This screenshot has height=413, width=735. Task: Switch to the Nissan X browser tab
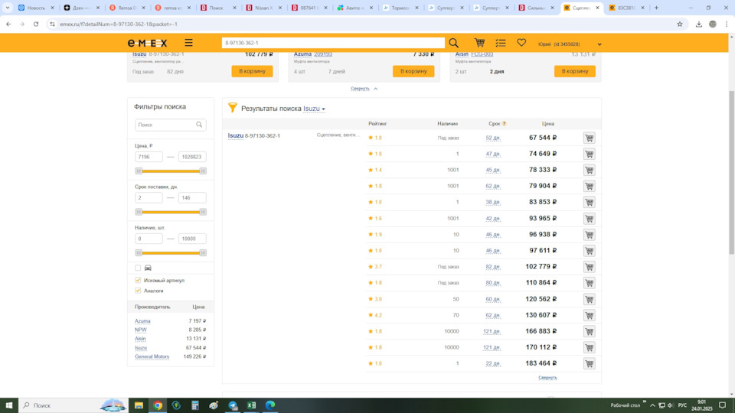click(x=264, y=8)
